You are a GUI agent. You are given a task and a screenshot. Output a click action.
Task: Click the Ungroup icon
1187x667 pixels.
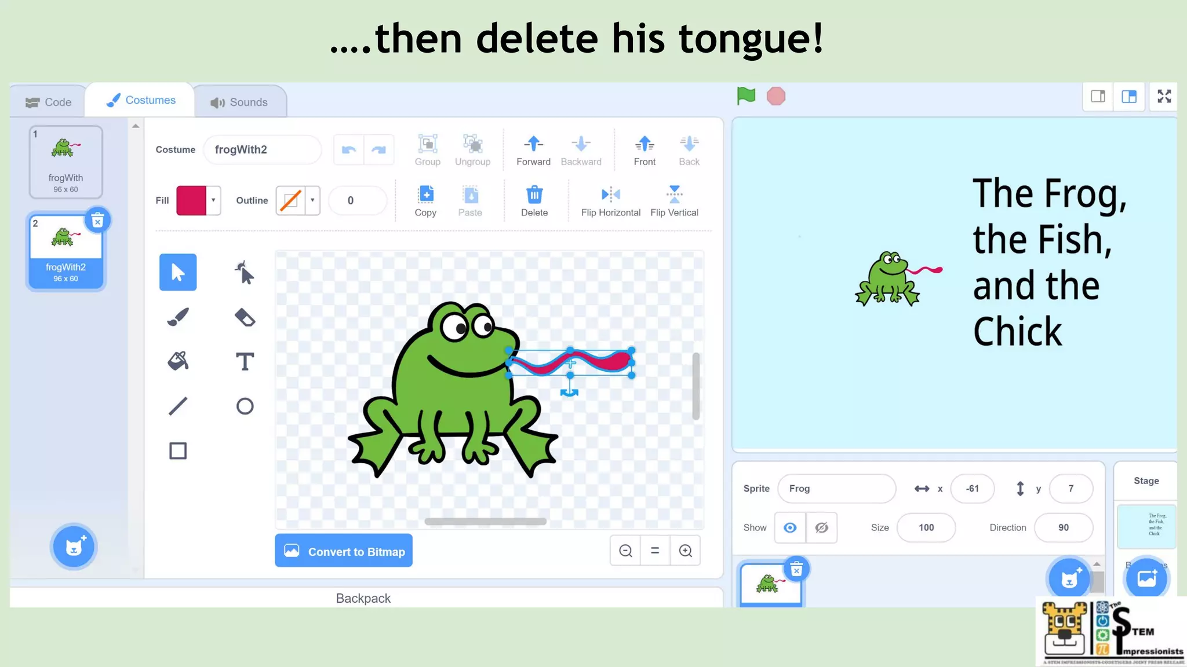pos(473,144)
